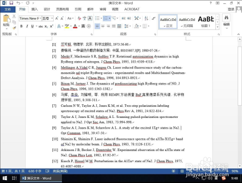Click the Redo/Repeat icon
242x183 pixels.
click(28, 3)
